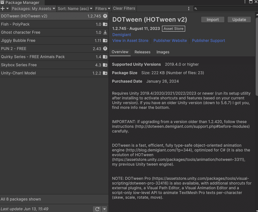
Task: Switch to the Overview tab
Action: pos(120,52)
